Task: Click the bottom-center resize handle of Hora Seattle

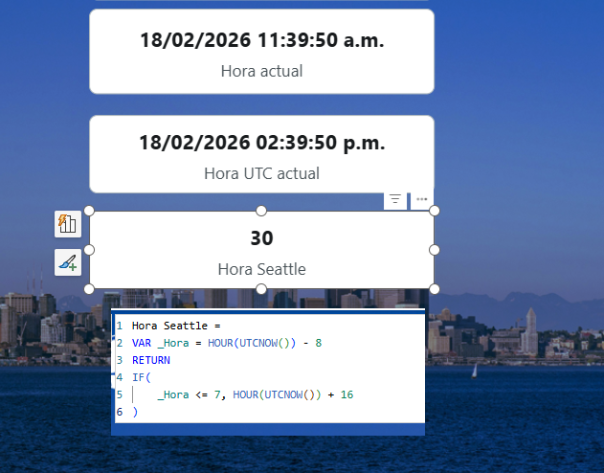Action: coord(261,288)
